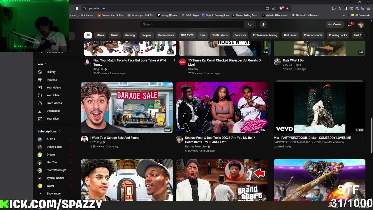This screenshot has width=373, height=210.
Task: Expand the You section chevron
Action: (46, 64)
